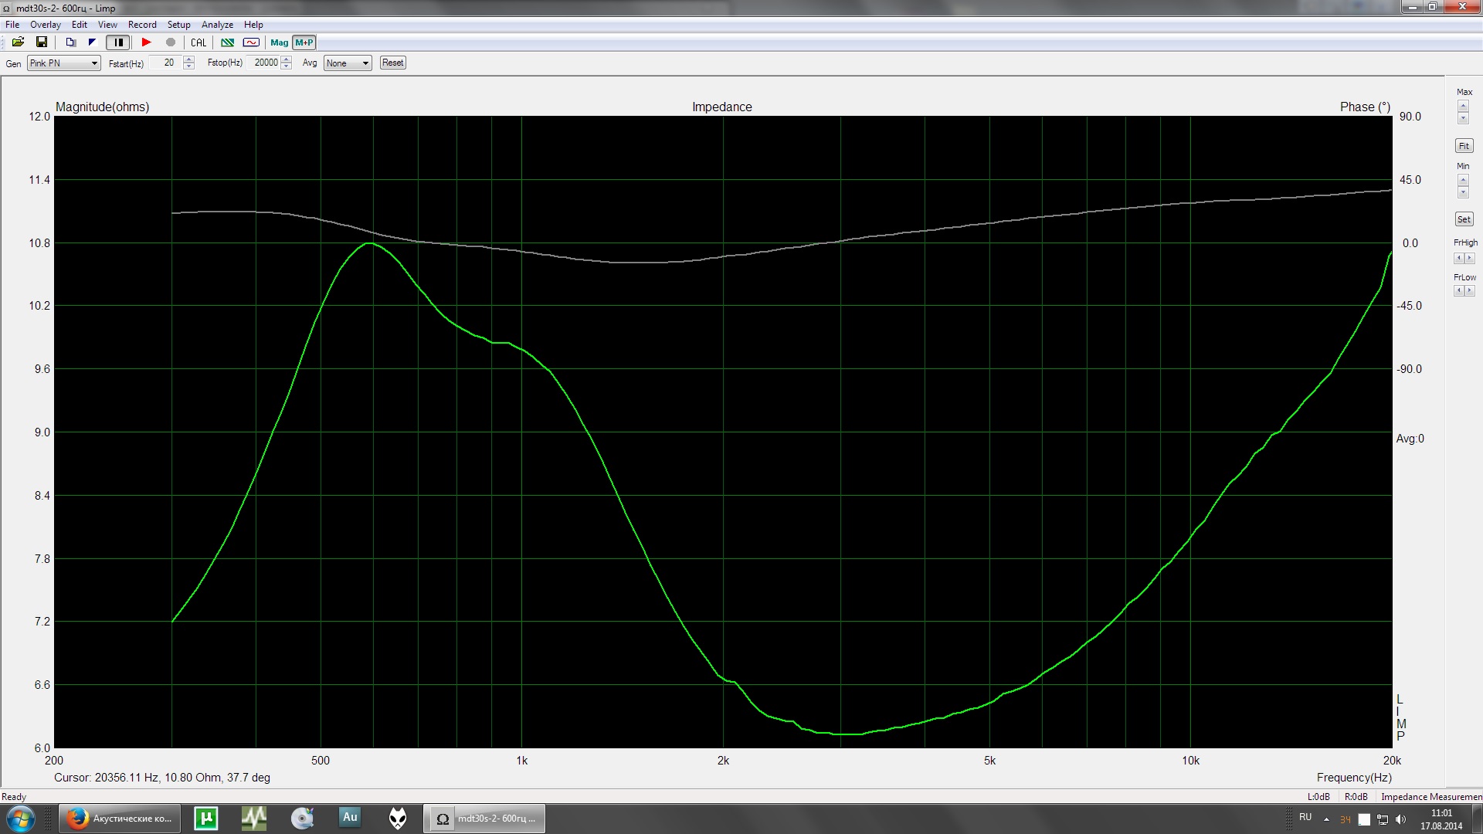Click the save floppy disk icon
1483x834 pixels.
coord(42,42)
